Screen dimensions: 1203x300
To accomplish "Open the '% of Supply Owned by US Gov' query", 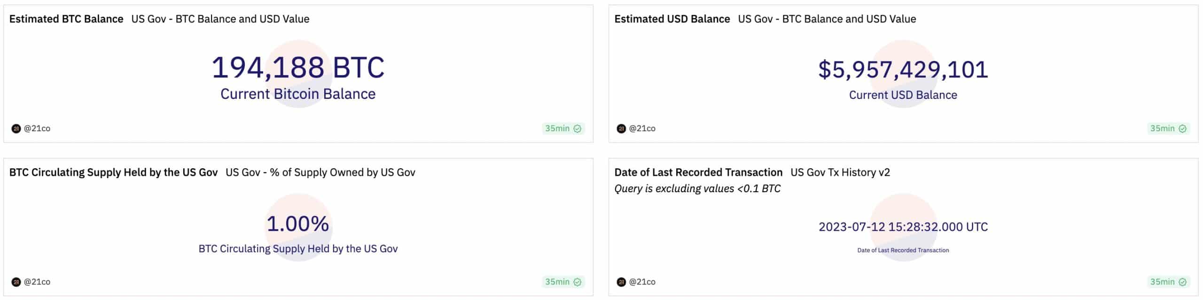I will [320, 172].
